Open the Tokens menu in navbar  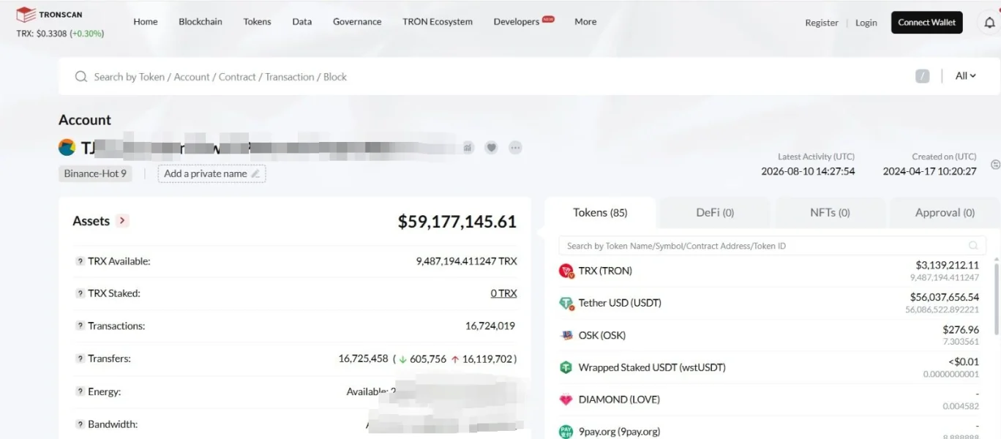click(257, 22)
